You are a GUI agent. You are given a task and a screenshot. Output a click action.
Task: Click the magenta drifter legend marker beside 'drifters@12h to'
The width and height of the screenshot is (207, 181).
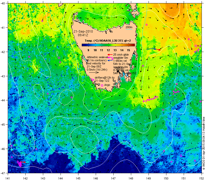click(x=93, y=80)
